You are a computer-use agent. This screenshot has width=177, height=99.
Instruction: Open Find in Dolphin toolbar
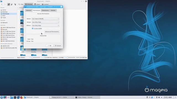[x=21, y=4]
